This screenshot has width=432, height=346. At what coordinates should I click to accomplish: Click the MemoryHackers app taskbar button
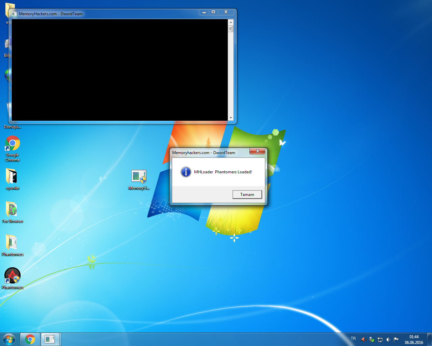[x=50, y=339]
